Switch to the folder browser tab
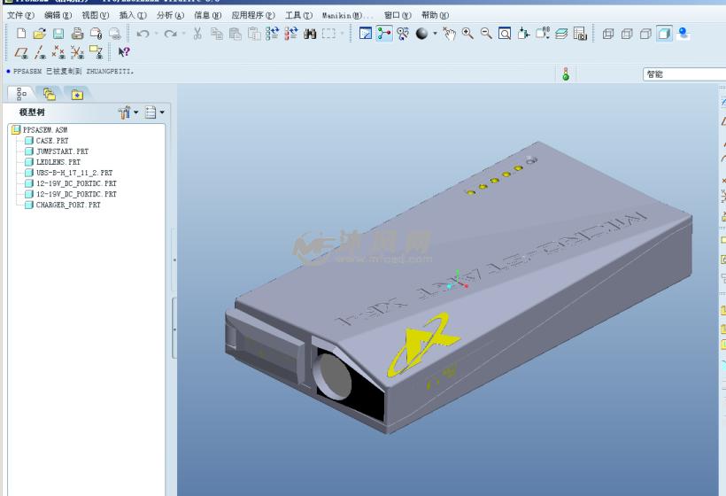This screenshot has height=496, width=726. click(50, 93)
